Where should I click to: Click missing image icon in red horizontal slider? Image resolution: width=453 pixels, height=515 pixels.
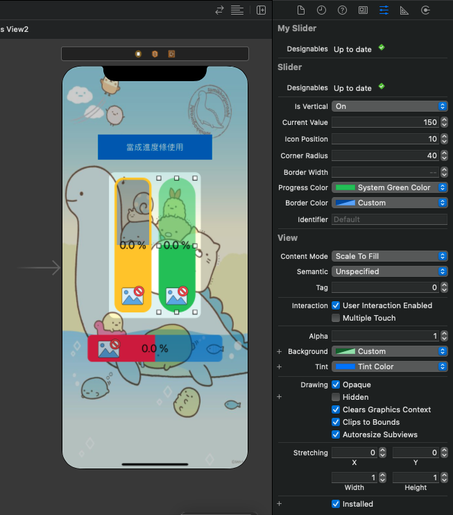(x=109, y=348)
